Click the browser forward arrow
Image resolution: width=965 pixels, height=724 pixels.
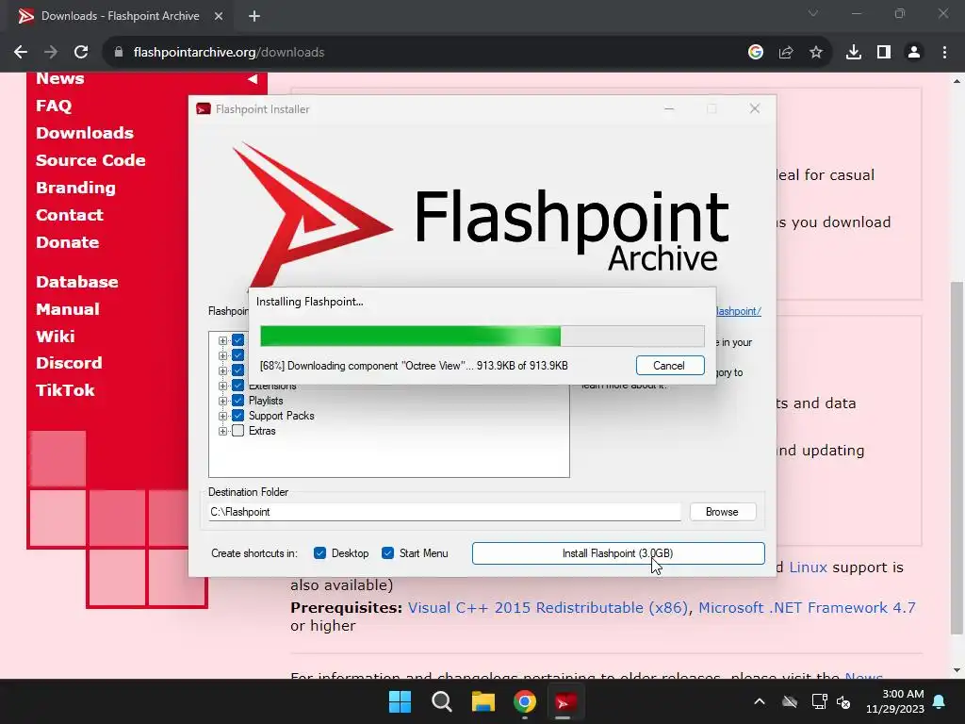pos(51,53)
